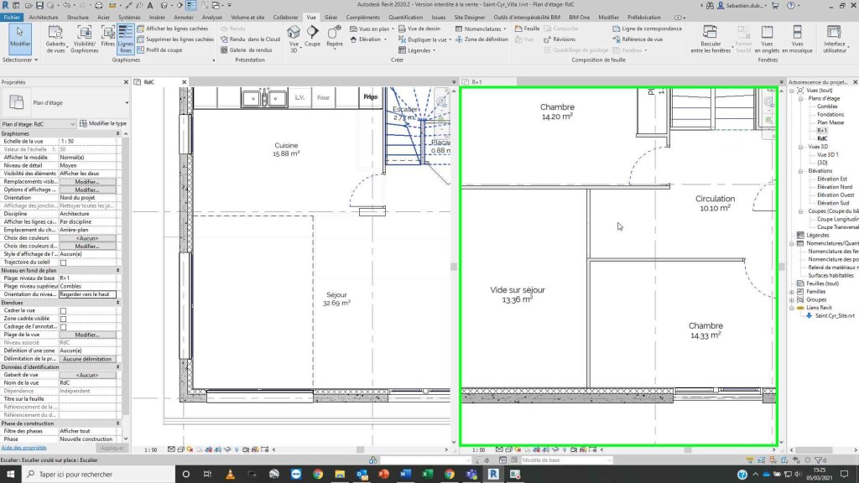The width and height of the screenshot is (859, 483).
Task: Open the Fichier menu
Action: 12,17
